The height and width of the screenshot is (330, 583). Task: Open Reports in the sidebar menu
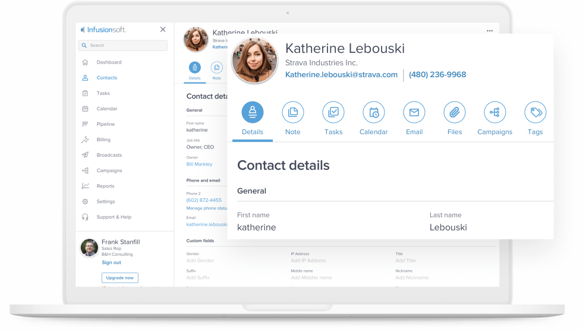tap(105, 186)
